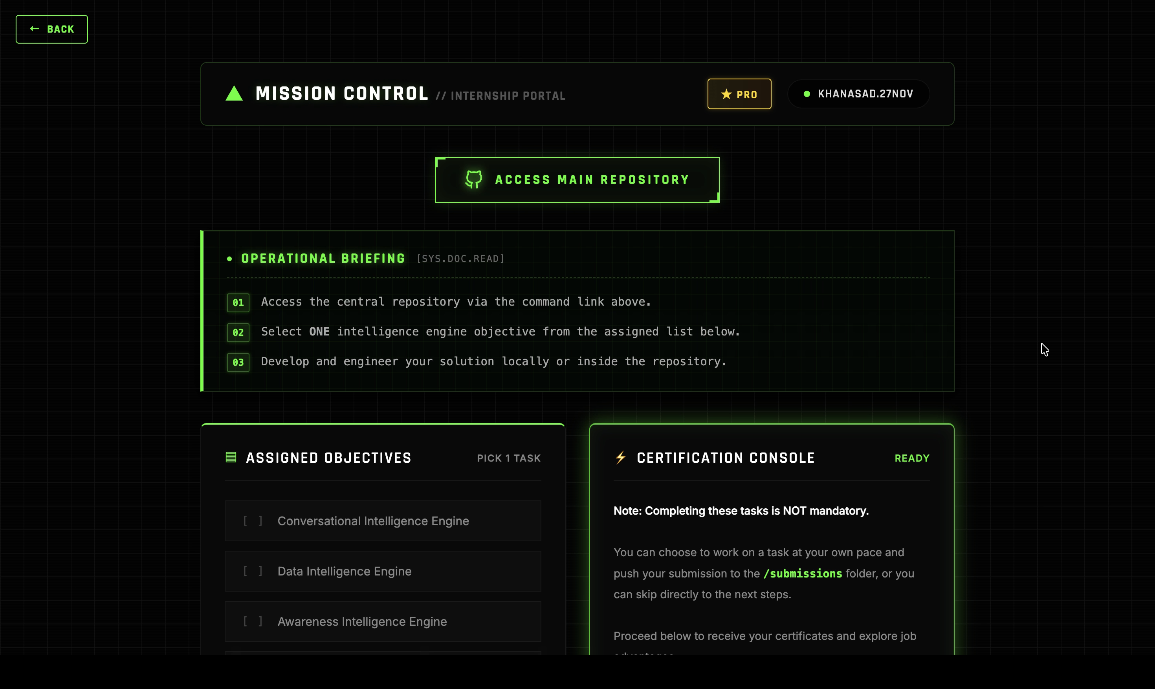The image size is (1155, 689).
Task: Click the CERTIFICATION CONSOLE heading
Action: click(726, 458)
